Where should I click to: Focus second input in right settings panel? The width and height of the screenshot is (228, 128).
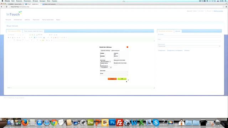(189, 41)
